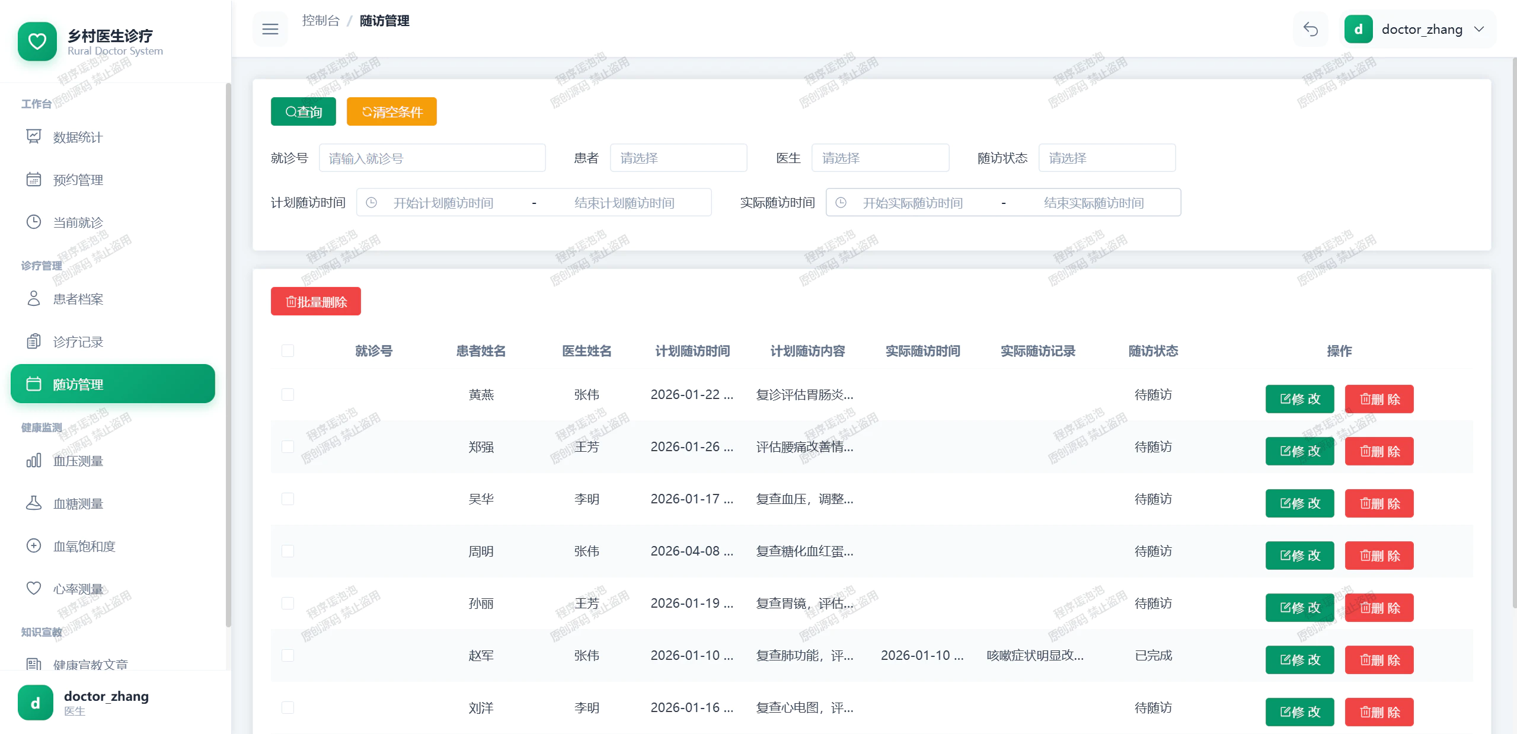Click 删除 for patient 周明
The width and height of the screenshot is (1517, 734).
pyautogui.click(x=1379, y=556)
